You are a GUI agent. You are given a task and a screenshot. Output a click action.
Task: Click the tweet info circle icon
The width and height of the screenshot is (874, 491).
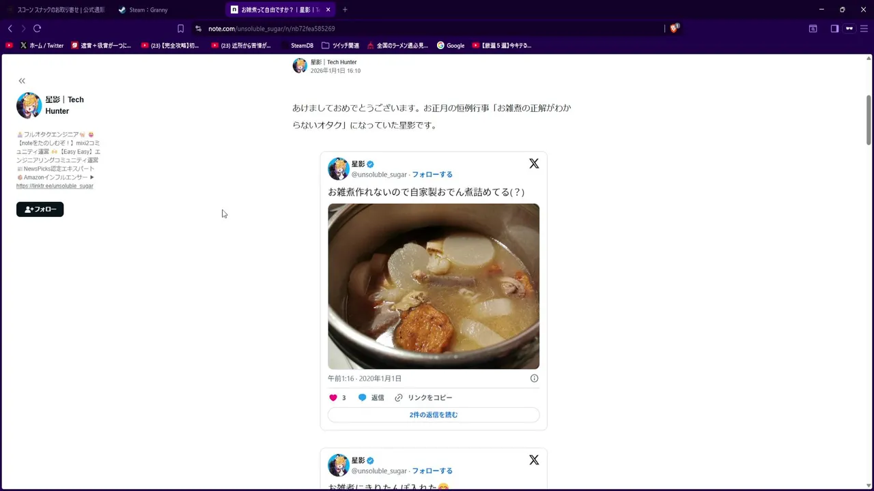point(534,378)
